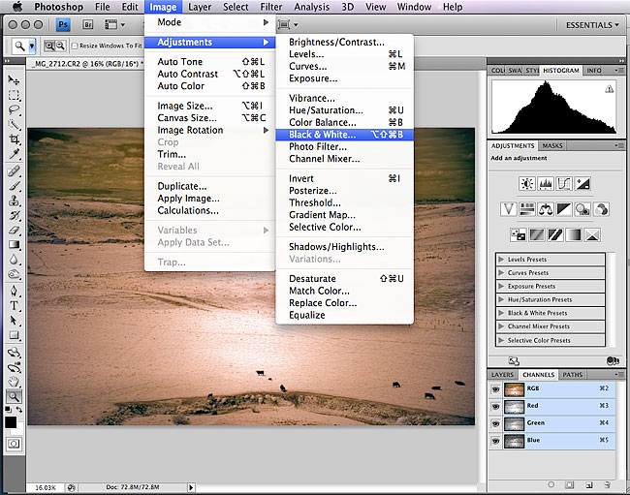This screenshot has height=495, width=630.
Task: Expand the Black & White Presets group
Action: point(500,313)
